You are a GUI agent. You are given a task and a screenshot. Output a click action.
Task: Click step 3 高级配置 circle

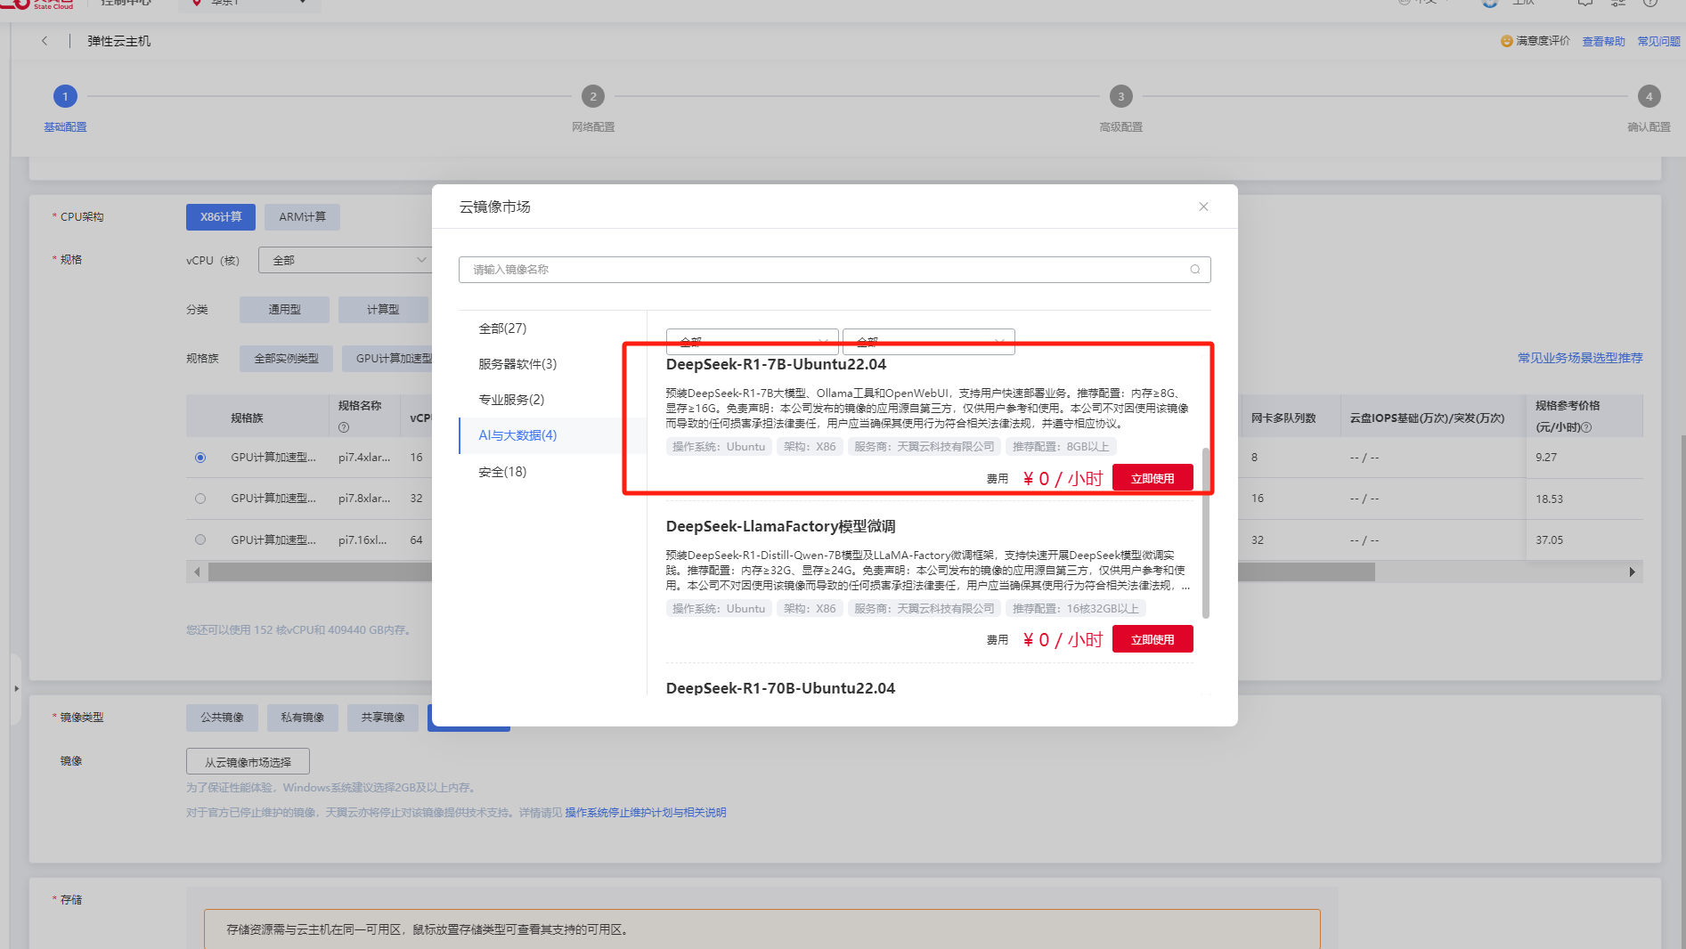coord(1120,96)
